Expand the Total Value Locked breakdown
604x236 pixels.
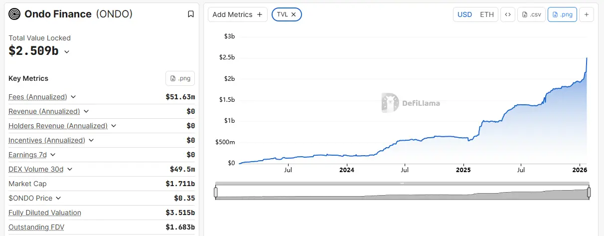tap(67, 51)
